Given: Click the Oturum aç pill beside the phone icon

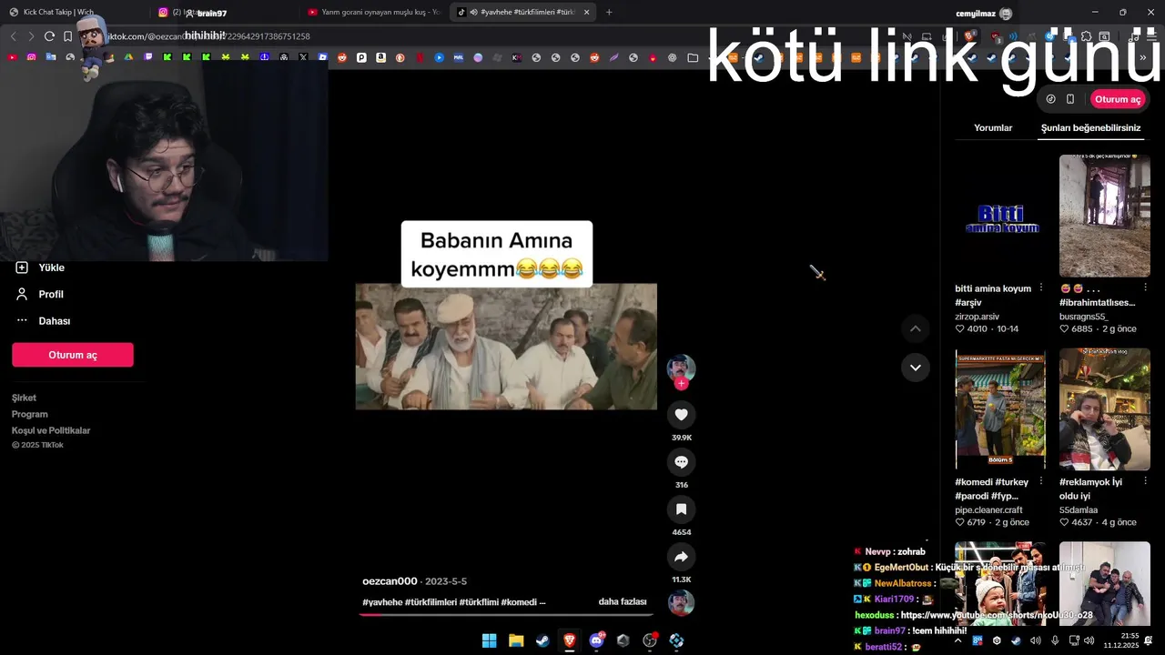Looking at the screenshot, I should [1117, 99].
